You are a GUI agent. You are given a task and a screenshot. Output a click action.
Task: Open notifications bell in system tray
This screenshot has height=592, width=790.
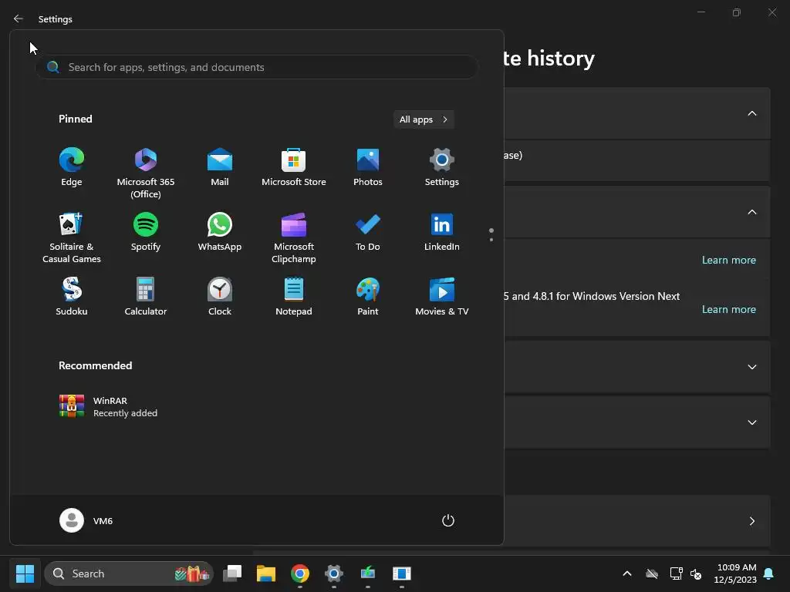click(769, 573)
